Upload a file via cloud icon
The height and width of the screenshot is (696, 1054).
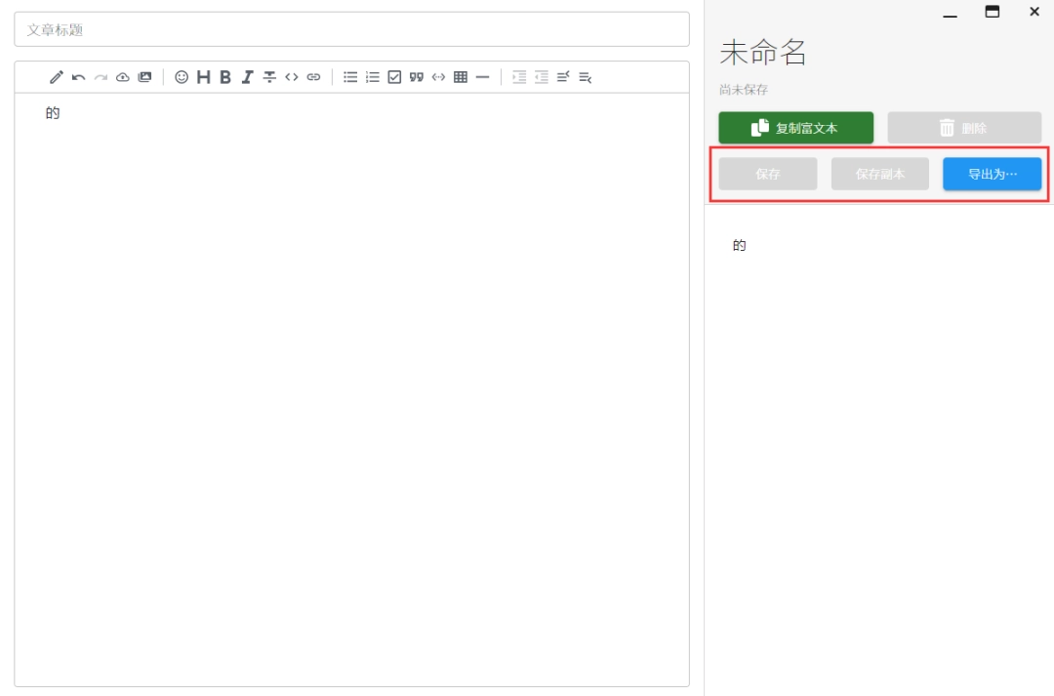tap(122, 77)
